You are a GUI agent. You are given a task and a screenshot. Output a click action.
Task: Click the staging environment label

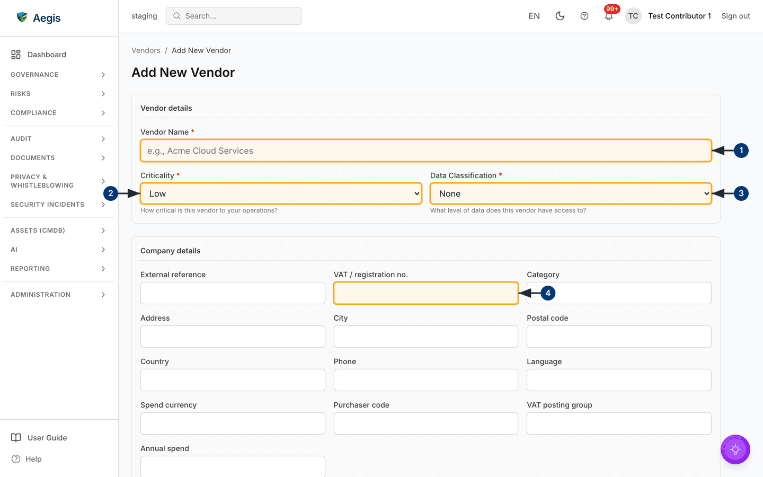(x=144, y=16)
